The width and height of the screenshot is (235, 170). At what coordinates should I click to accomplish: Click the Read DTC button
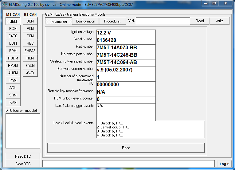23,156
